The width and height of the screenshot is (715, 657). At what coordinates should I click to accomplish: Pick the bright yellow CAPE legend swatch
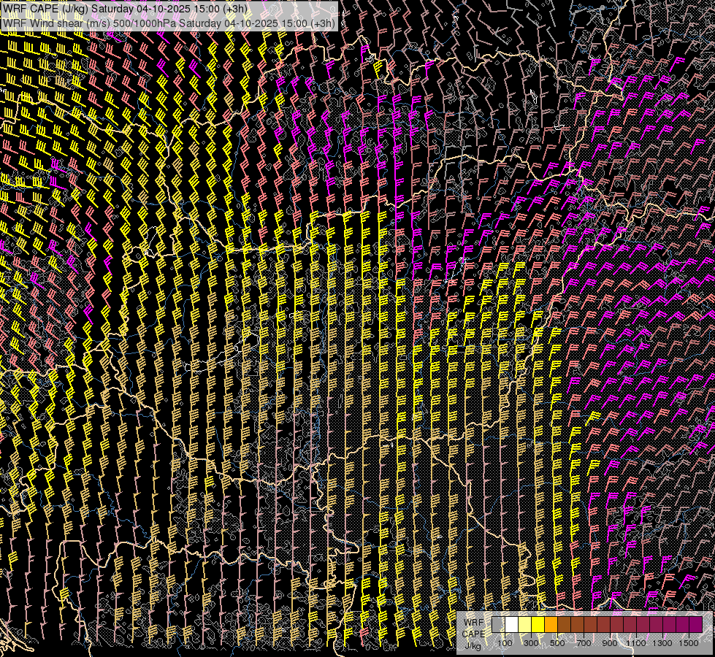coord(538,624)
